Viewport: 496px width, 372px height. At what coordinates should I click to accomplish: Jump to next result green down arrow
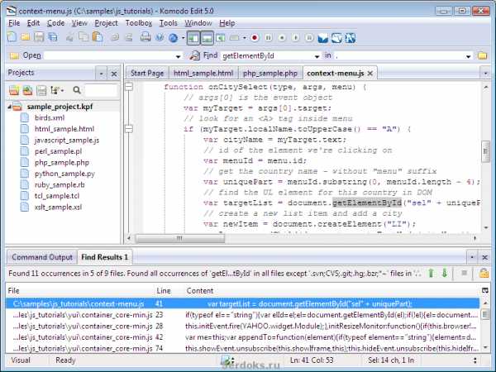click(x=445, y=273)
